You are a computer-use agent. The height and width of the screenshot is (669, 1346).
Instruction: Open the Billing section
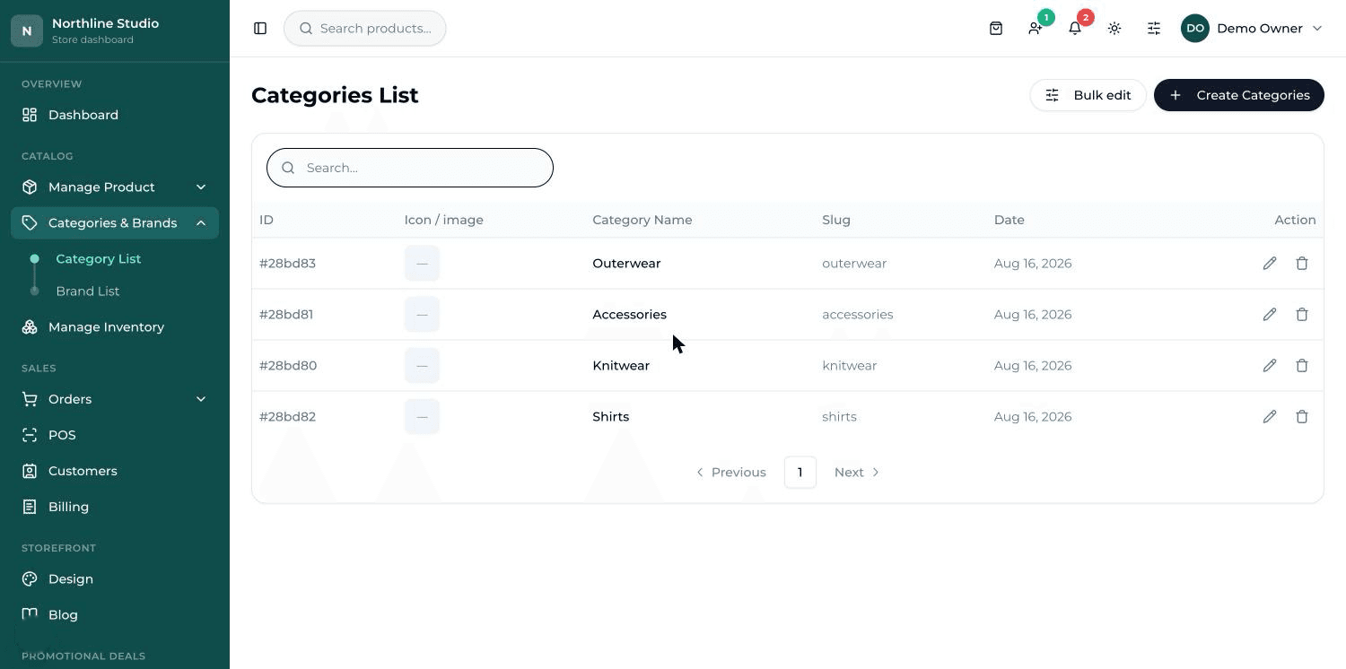115,507
